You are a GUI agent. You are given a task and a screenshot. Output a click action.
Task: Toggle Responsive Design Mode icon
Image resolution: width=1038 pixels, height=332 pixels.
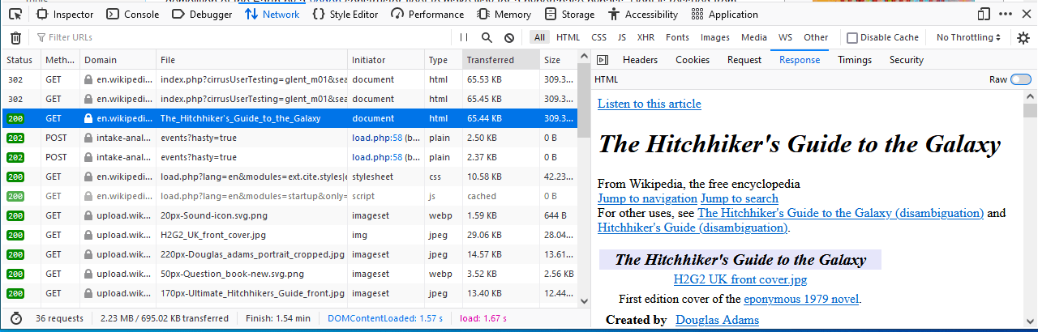(x=984, y=14)
